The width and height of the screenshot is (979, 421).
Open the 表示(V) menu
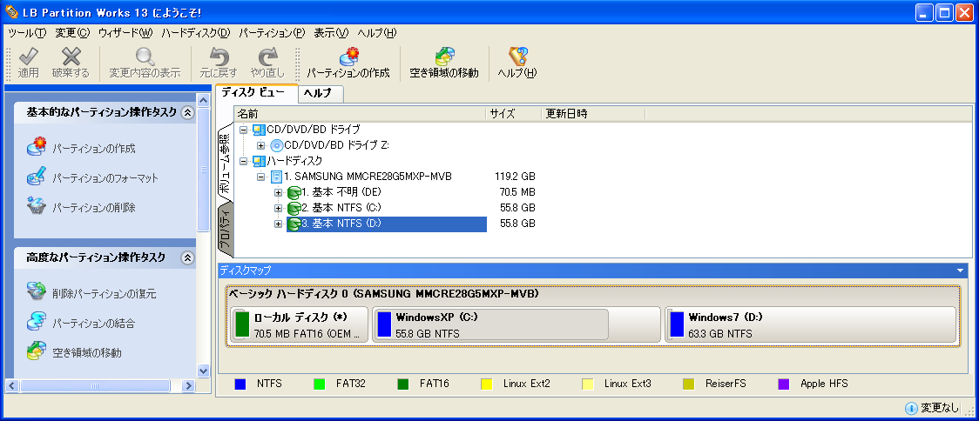tap(331, 32)
